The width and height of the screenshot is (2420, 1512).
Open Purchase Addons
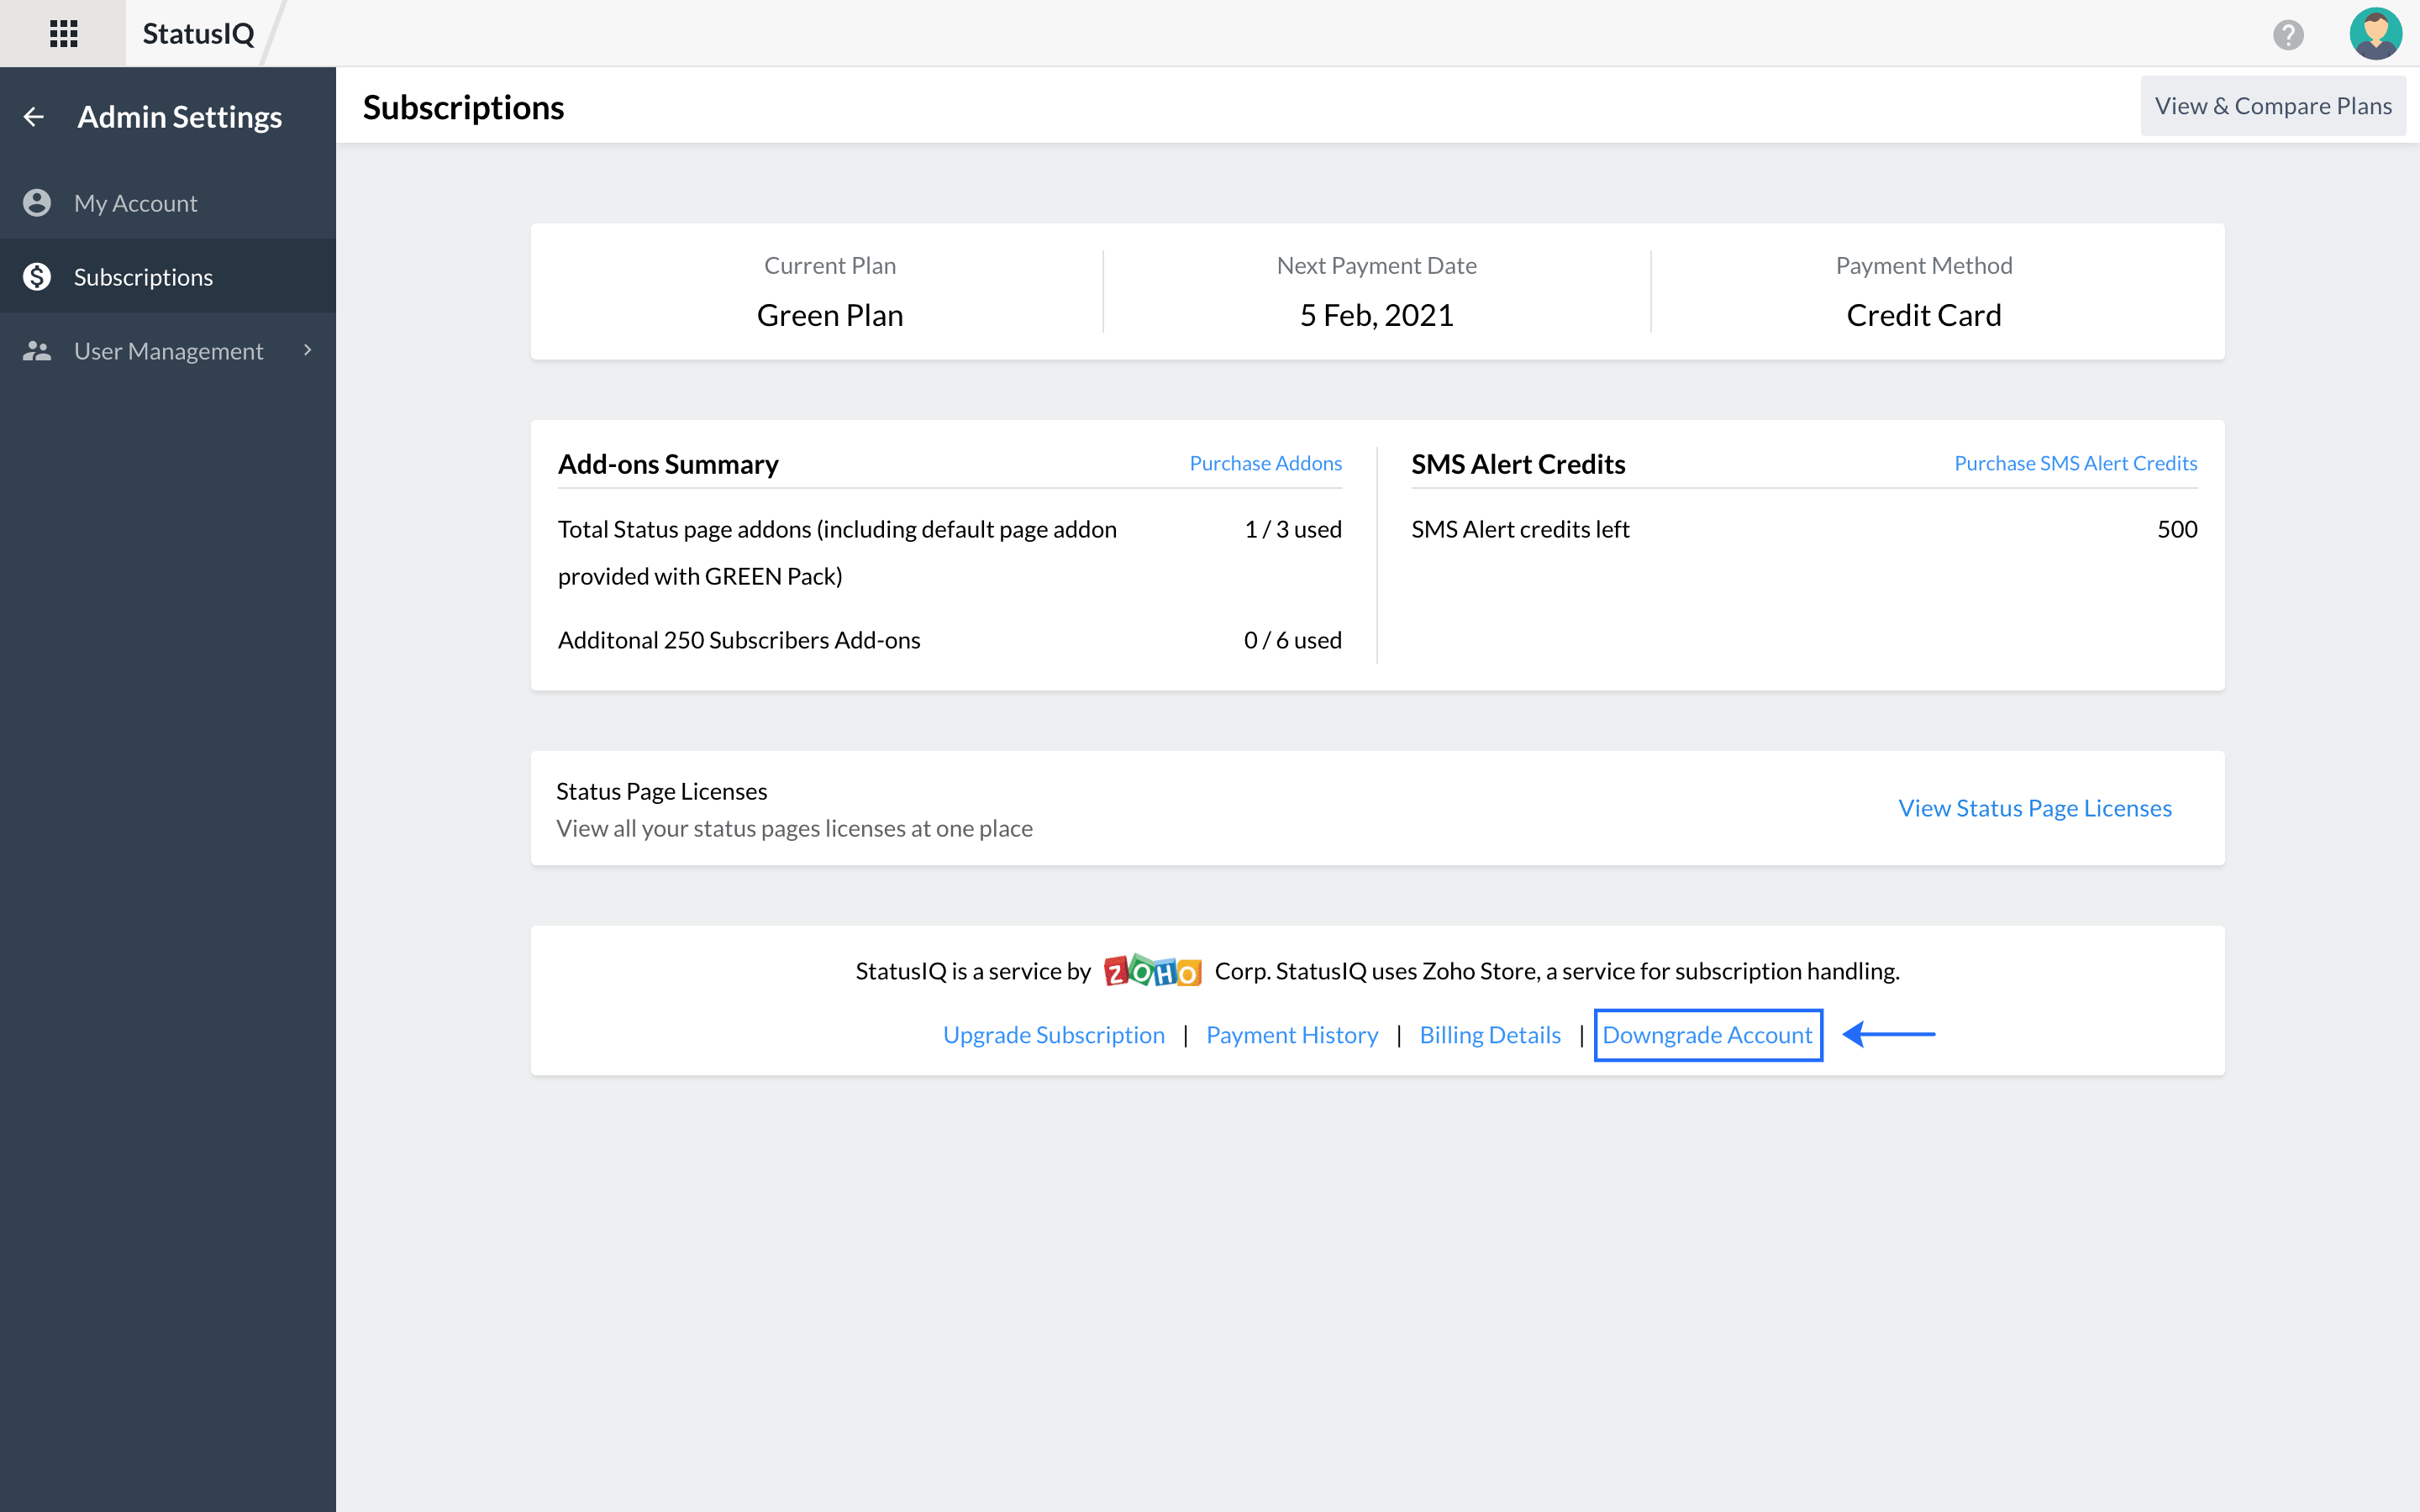tap(1265, 462)
